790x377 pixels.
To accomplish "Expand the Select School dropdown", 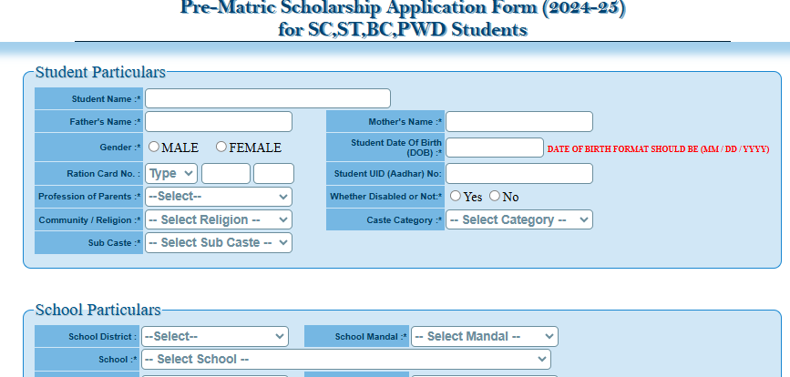I will click(x=346, y=360).
